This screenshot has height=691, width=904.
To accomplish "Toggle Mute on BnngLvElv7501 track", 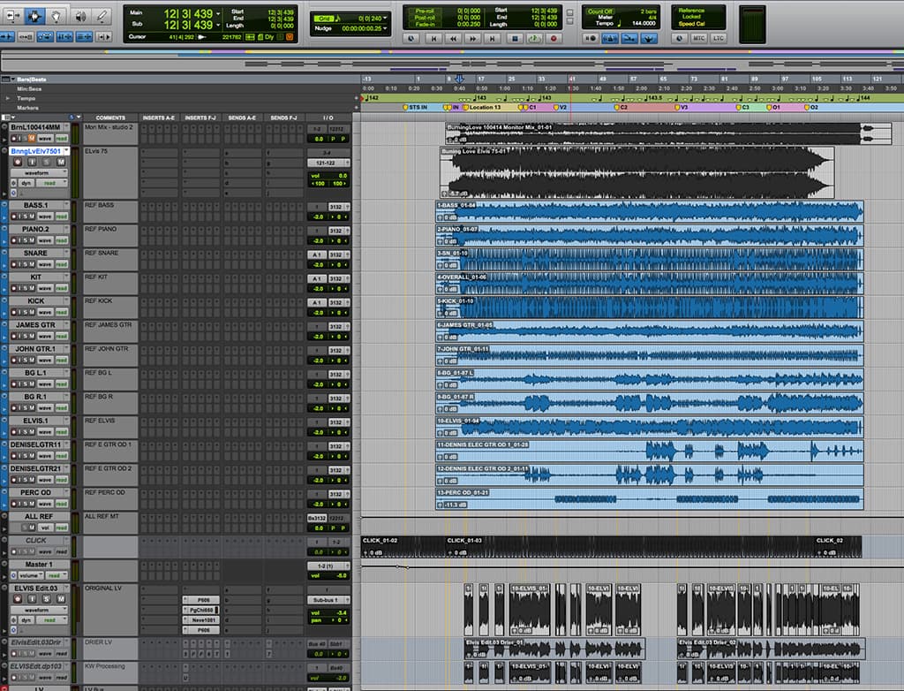I will [x=61, y=163].
